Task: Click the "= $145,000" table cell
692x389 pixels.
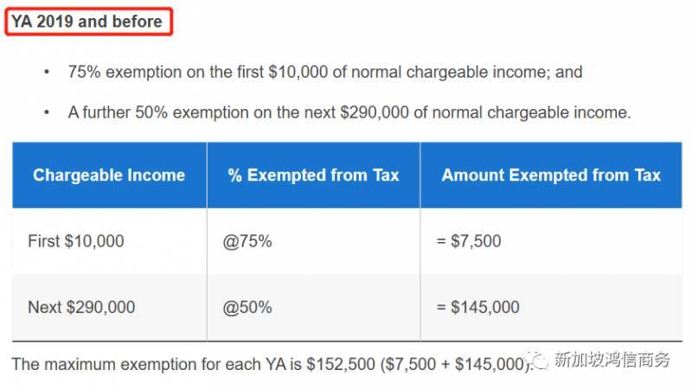Action: (x=477, y=307)
